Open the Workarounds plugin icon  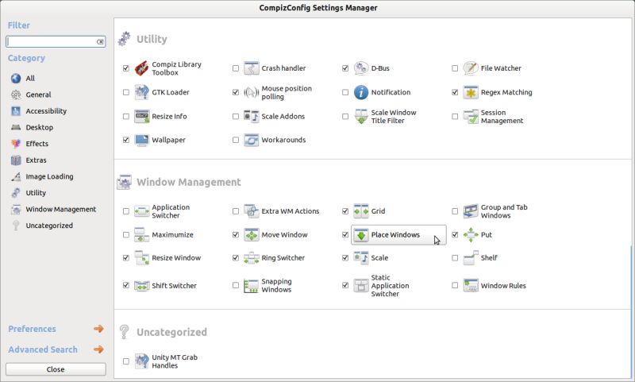pos(251,140)
